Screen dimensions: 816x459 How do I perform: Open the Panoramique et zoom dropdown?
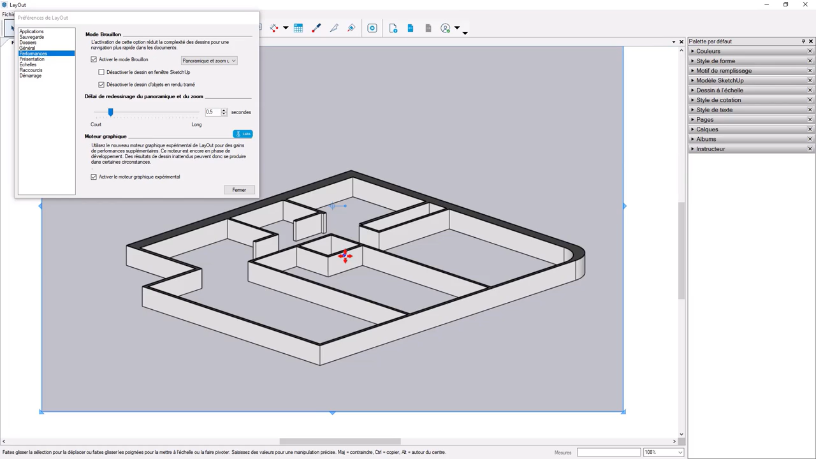tap(208, 61)
